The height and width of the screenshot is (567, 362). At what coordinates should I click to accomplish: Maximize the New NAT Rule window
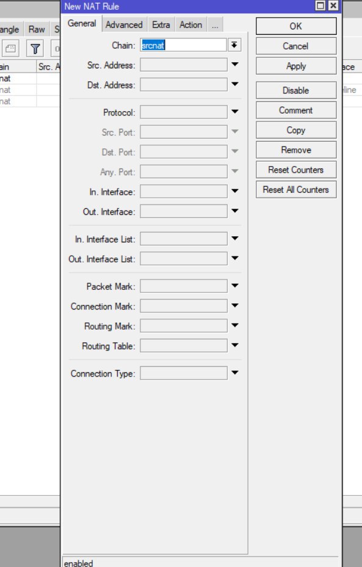[320, 5]
